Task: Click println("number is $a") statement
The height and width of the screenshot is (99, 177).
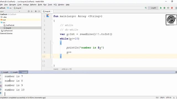Action: (x=85, y=48)
